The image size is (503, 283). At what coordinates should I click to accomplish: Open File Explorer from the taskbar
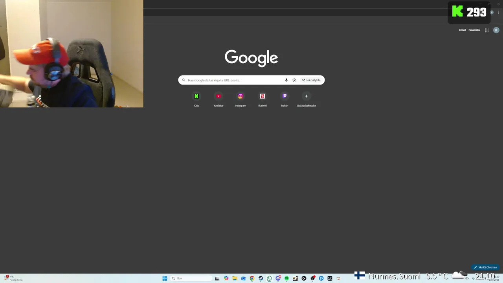tap(235, 278)
